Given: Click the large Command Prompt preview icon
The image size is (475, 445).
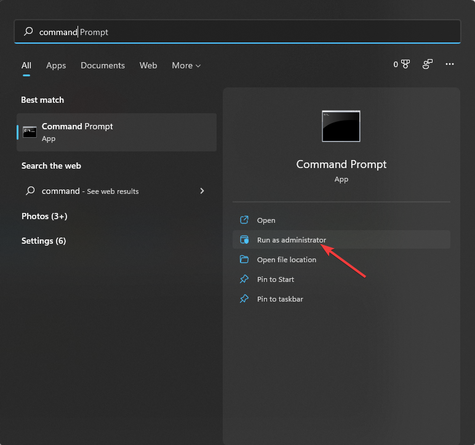Looking at the screenshot, I should click(341, 126).
